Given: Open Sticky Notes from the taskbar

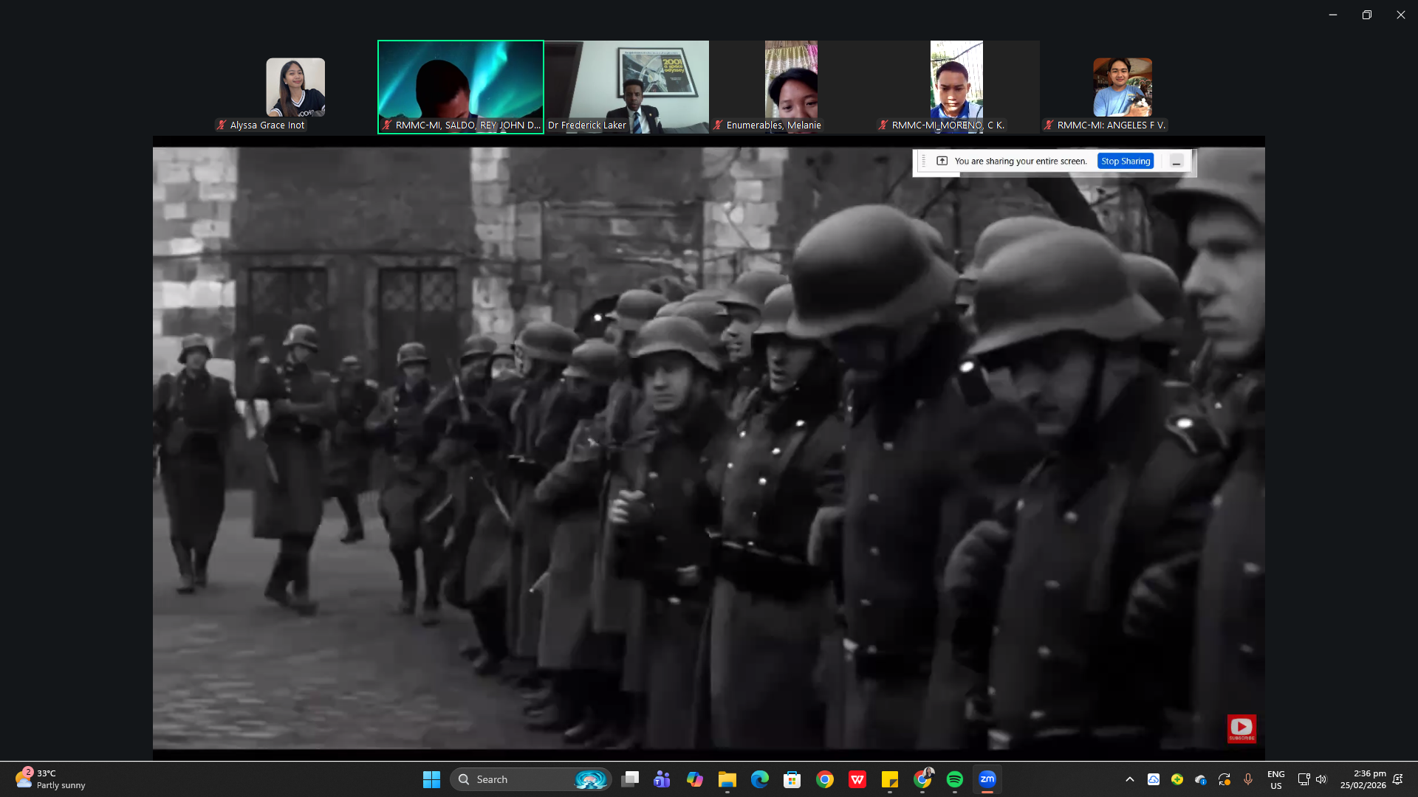Looking at the screenshot, I should click(890, 779).
